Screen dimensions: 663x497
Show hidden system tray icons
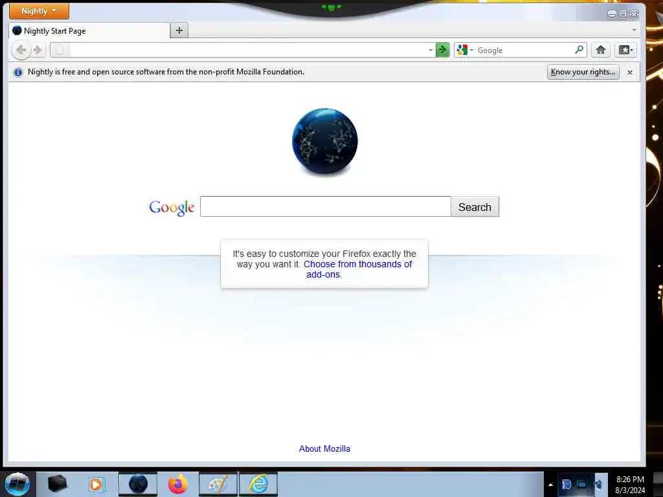coord(550,485)
